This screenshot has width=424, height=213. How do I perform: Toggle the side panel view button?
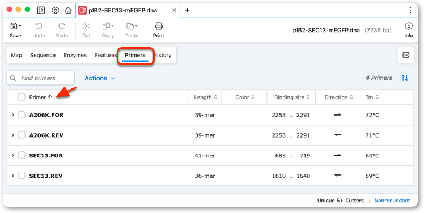tap(406, 55)
